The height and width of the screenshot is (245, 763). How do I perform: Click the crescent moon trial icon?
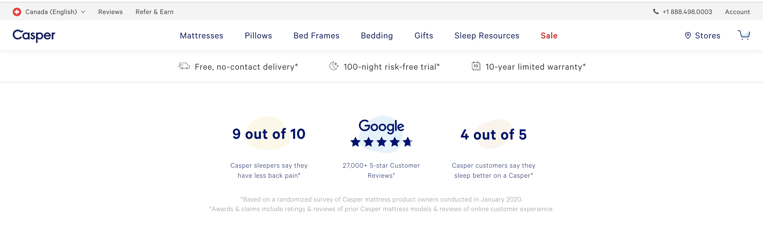click(333, 66)
